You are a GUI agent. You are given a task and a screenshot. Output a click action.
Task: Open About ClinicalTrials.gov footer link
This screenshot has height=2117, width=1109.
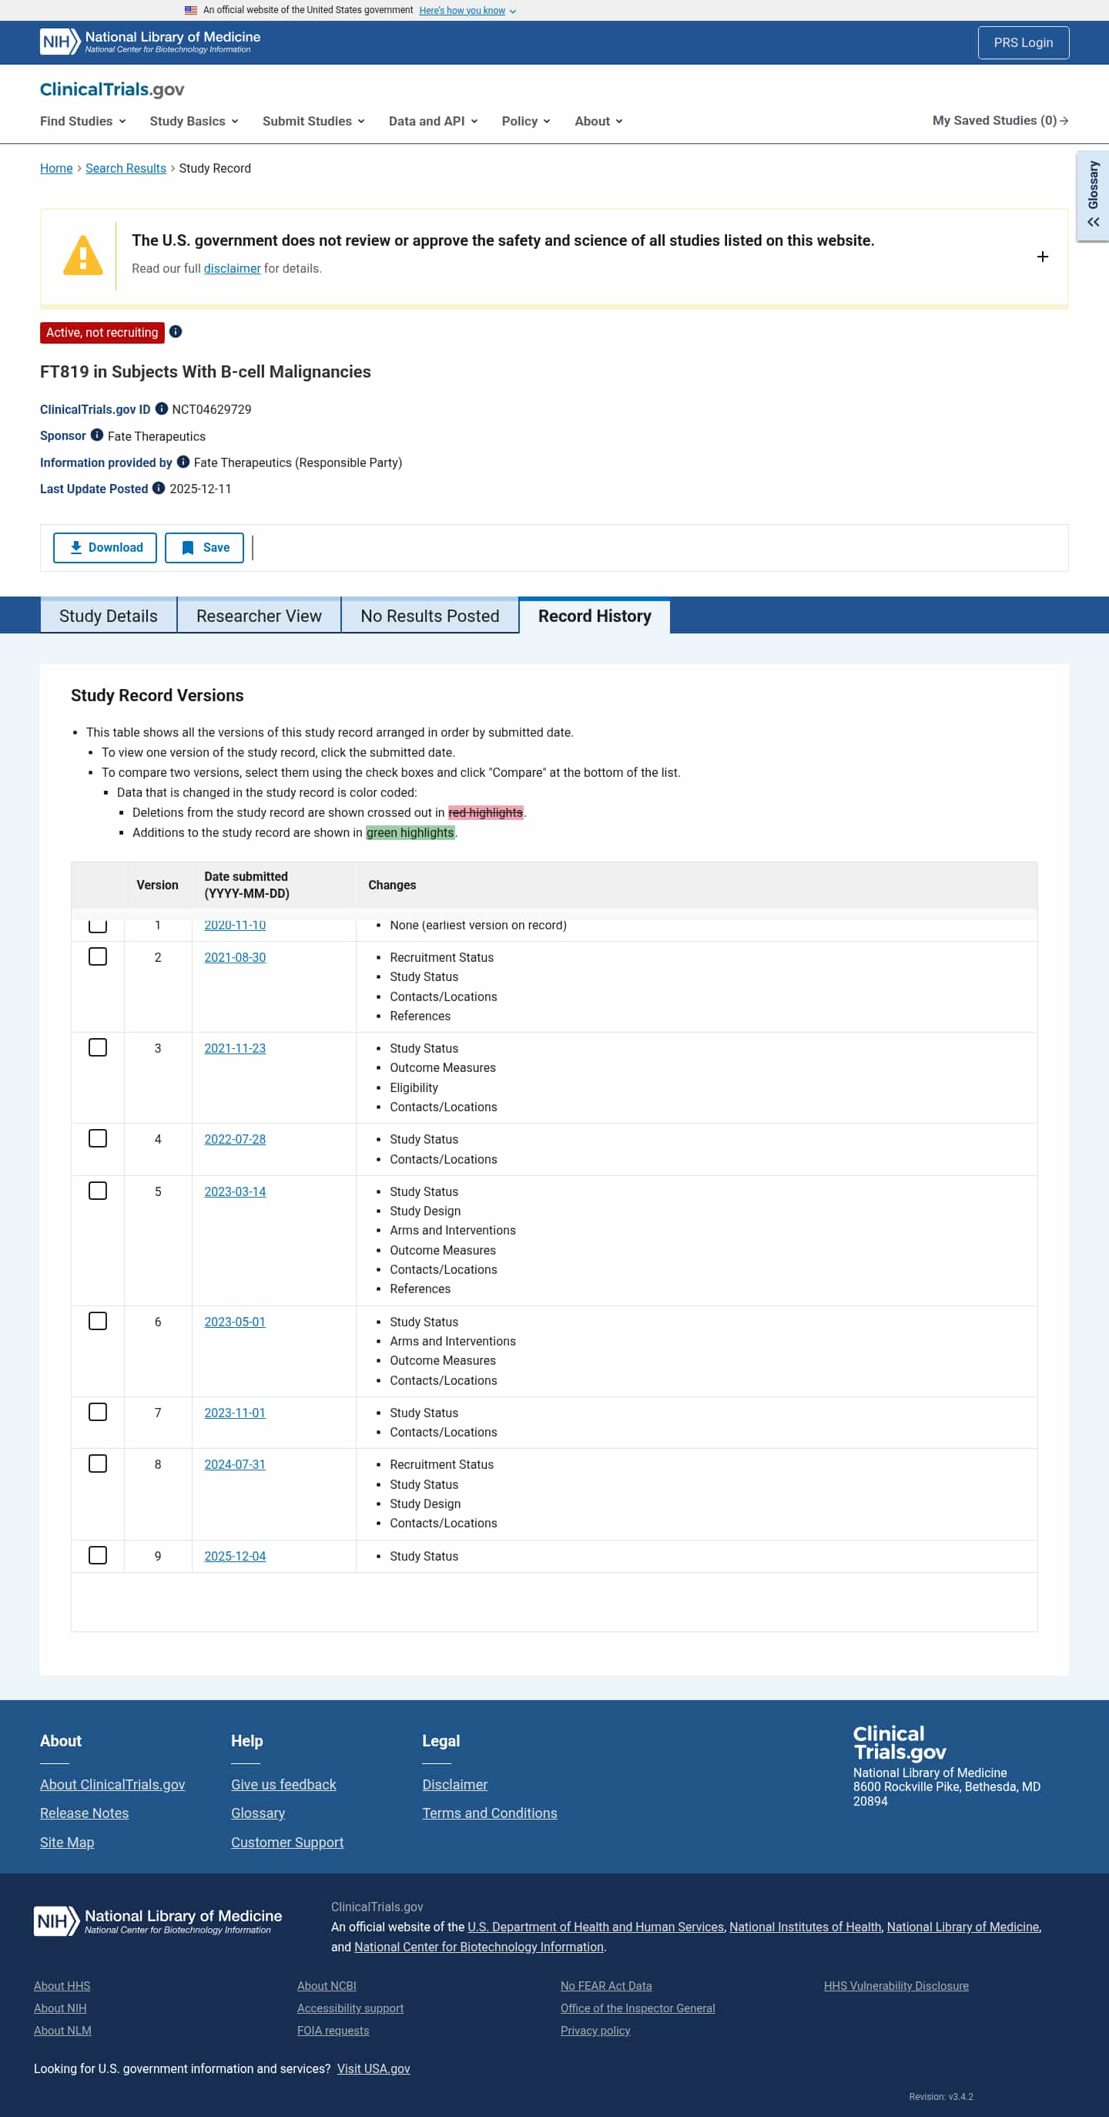point(112,1784)
